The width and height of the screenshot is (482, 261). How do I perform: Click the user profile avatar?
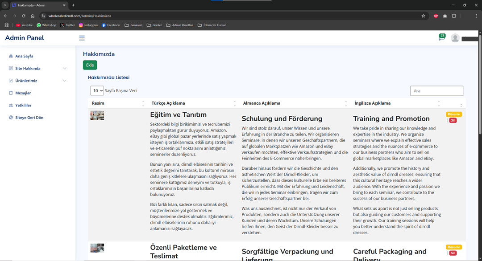455,38
